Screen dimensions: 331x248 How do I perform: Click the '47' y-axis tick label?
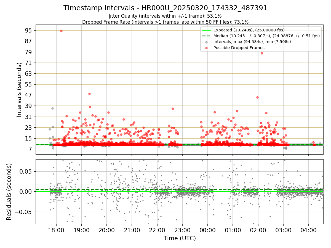click(x=29, y=95)
